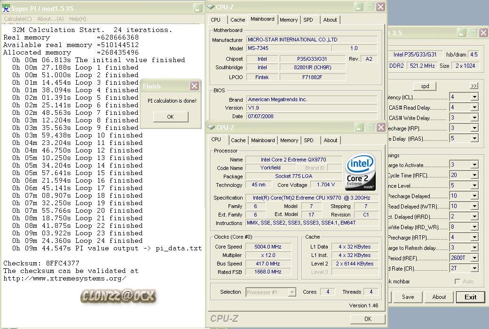Image resolution: width=489 pixels, height=329 pixels.
Task: Close the memory timings 3.5 window
Action: [x=483, y=33]
